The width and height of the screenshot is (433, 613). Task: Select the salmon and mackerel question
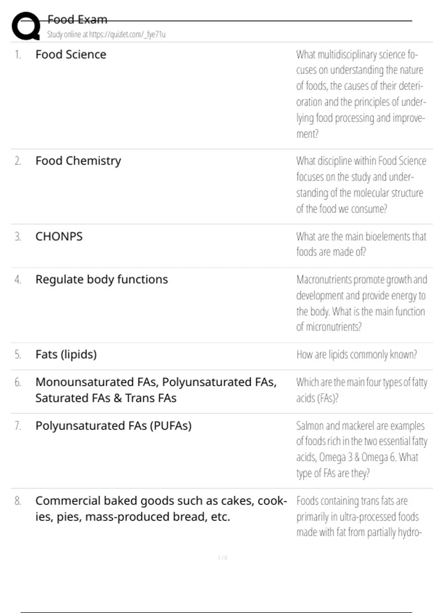point(362,449)
